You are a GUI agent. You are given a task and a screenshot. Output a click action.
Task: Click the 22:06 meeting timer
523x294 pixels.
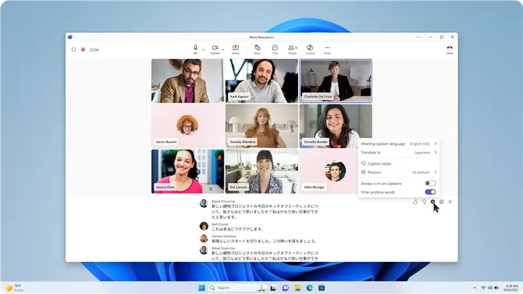coord(94,50)
